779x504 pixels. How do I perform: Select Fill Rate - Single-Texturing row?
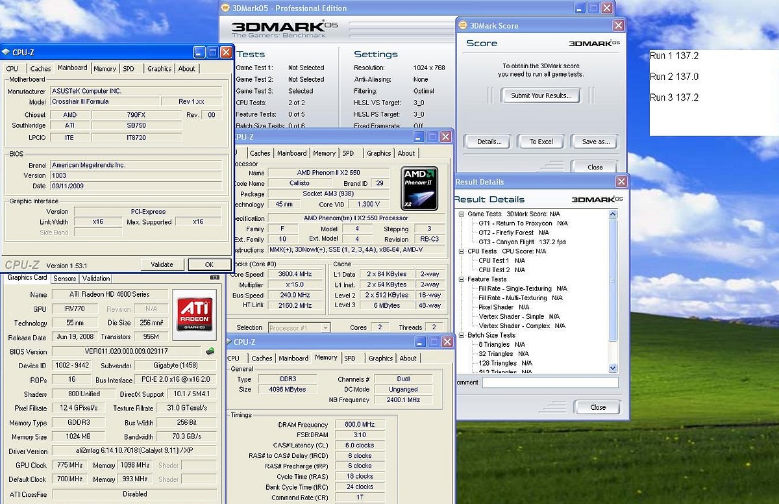point(523,288)
